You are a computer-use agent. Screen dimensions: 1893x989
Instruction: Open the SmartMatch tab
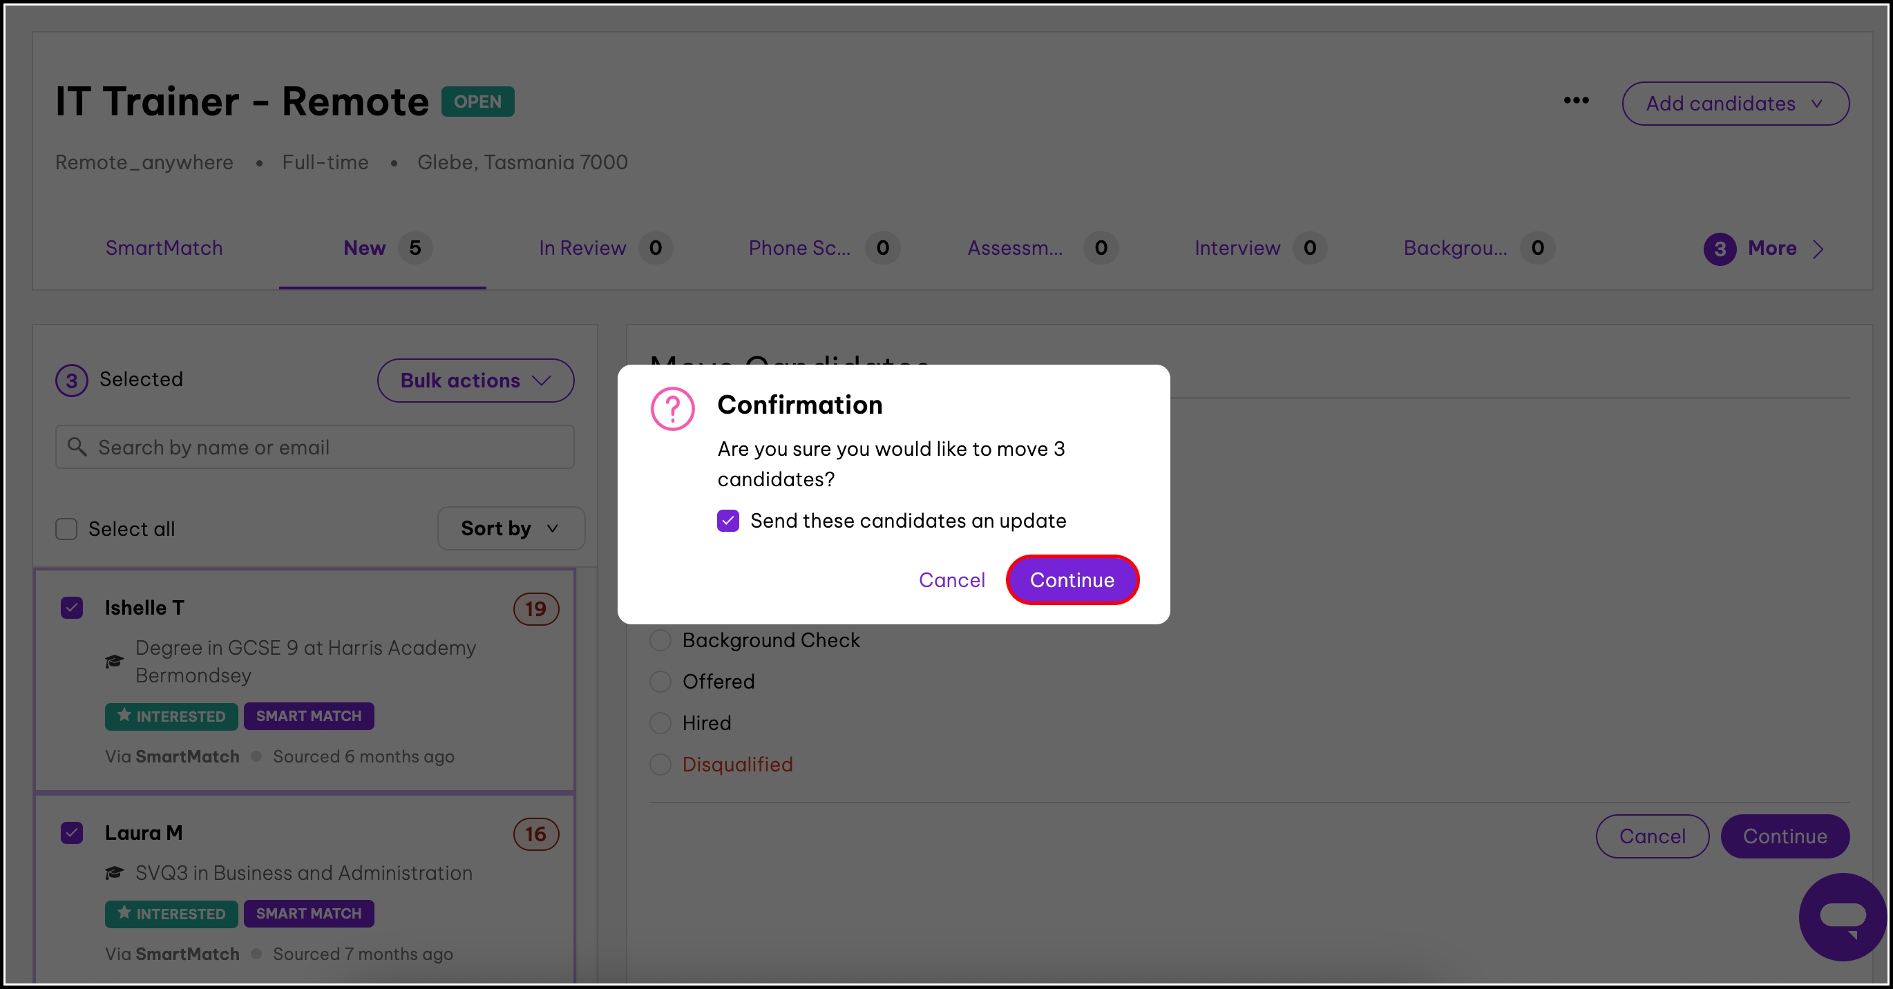click(164, 248)
